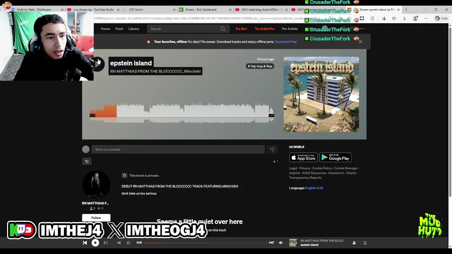The image size is (452, 254).
Task: Skip to previous track in player bar
Action: tap(85, 243)
